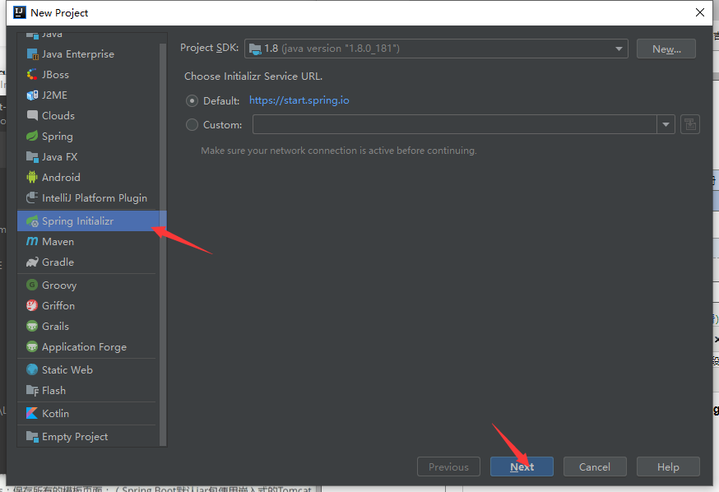Click the network connection hint text
The width and height of the screenshot is (719, 492).
[339, 151]
